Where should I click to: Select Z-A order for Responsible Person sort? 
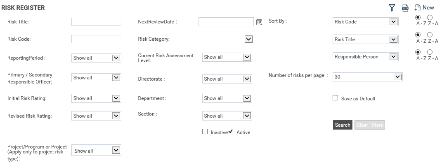[x=430, y=52]
